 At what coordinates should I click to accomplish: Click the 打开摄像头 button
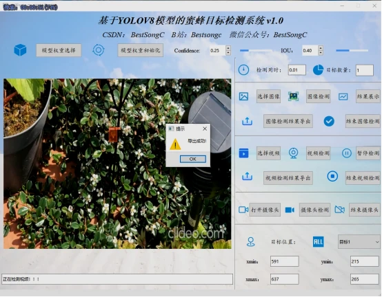pyautogui.click(x=265, y=210)
